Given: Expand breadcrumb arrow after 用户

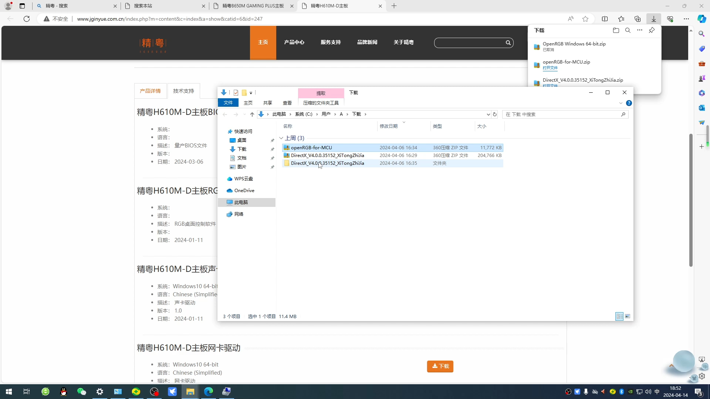Looking at the screenshot, I should click(335, 115).
